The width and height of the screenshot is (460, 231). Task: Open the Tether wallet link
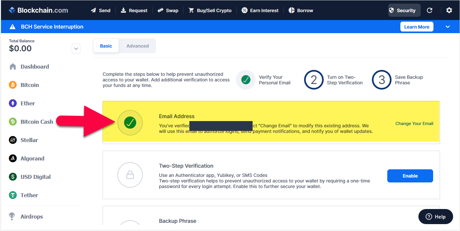click(x=29, y=195)
